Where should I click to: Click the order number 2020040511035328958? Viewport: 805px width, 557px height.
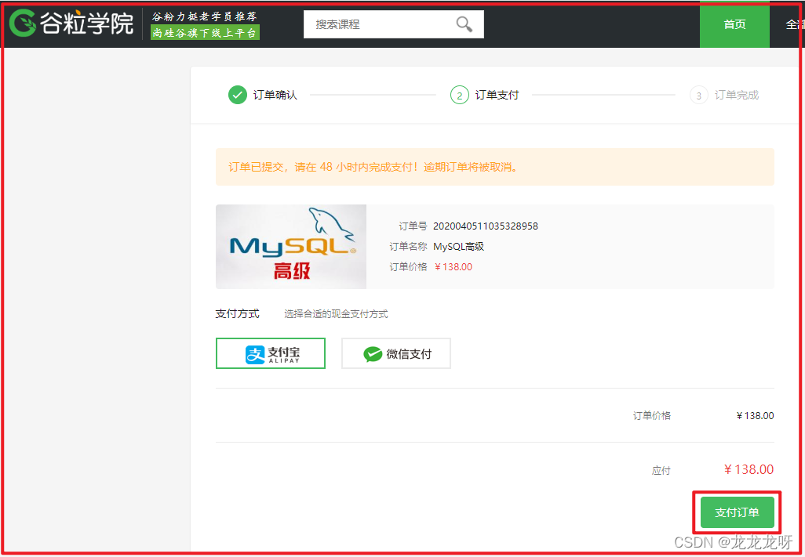[486, 226]
